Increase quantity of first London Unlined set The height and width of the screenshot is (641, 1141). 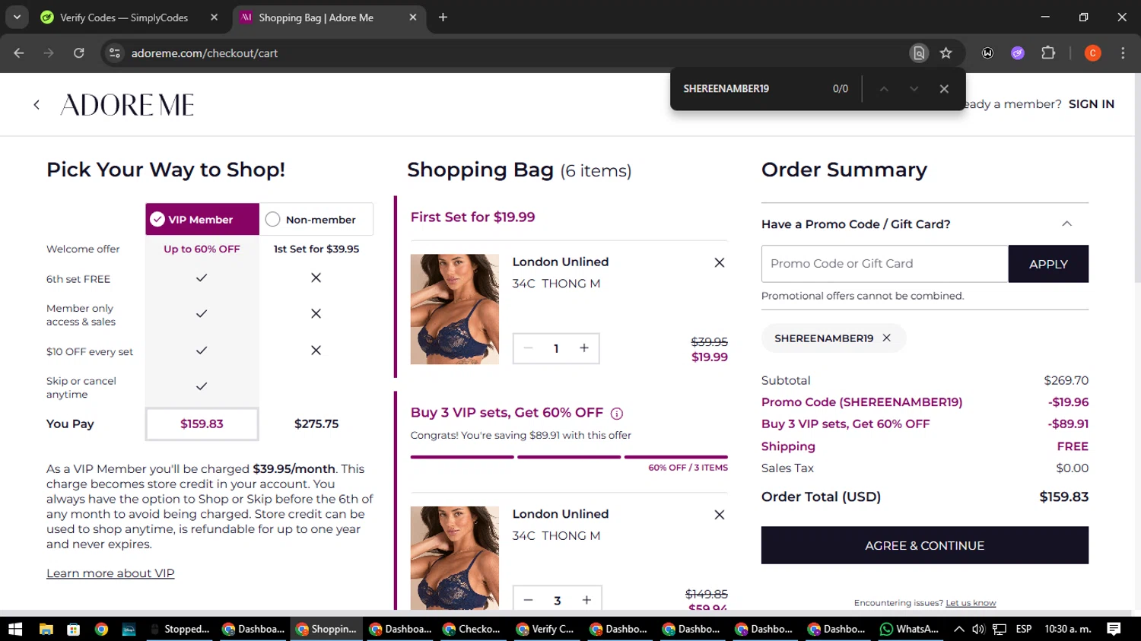pos(584,348)
